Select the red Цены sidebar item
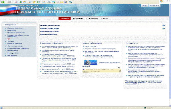 (10, 39)
